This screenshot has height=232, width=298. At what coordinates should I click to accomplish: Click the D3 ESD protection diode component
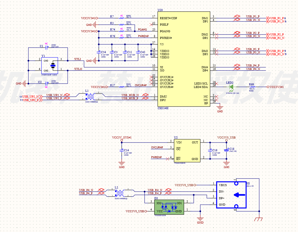tap(169, 207)
